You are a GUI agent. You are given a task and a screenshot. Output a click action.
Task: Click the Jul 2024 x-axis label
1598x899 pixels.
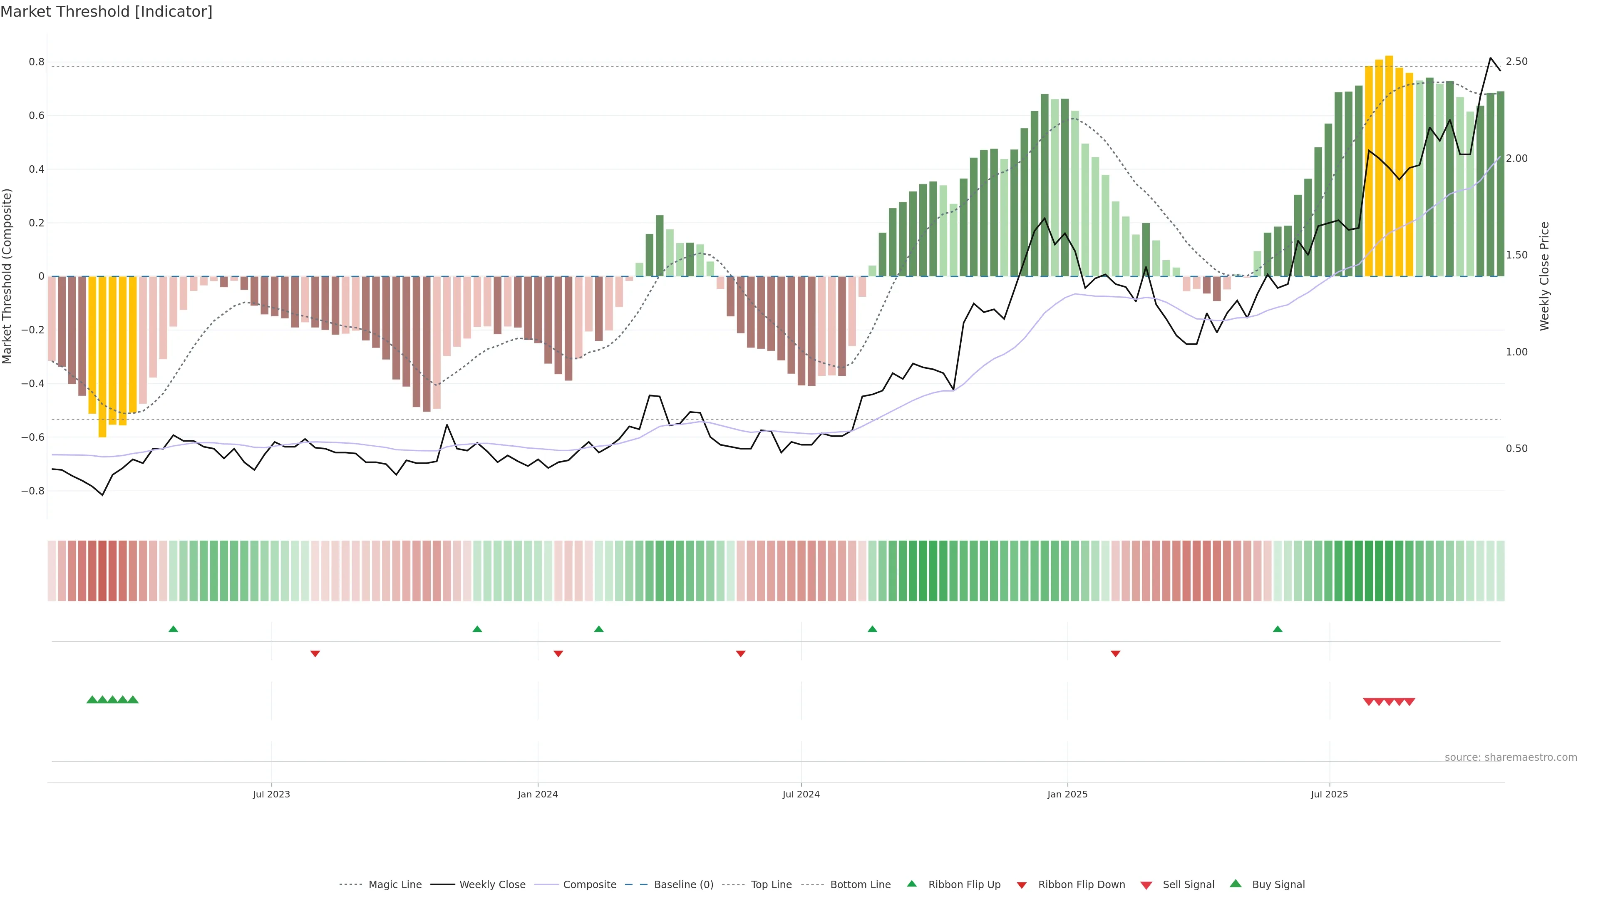[801, 794]
